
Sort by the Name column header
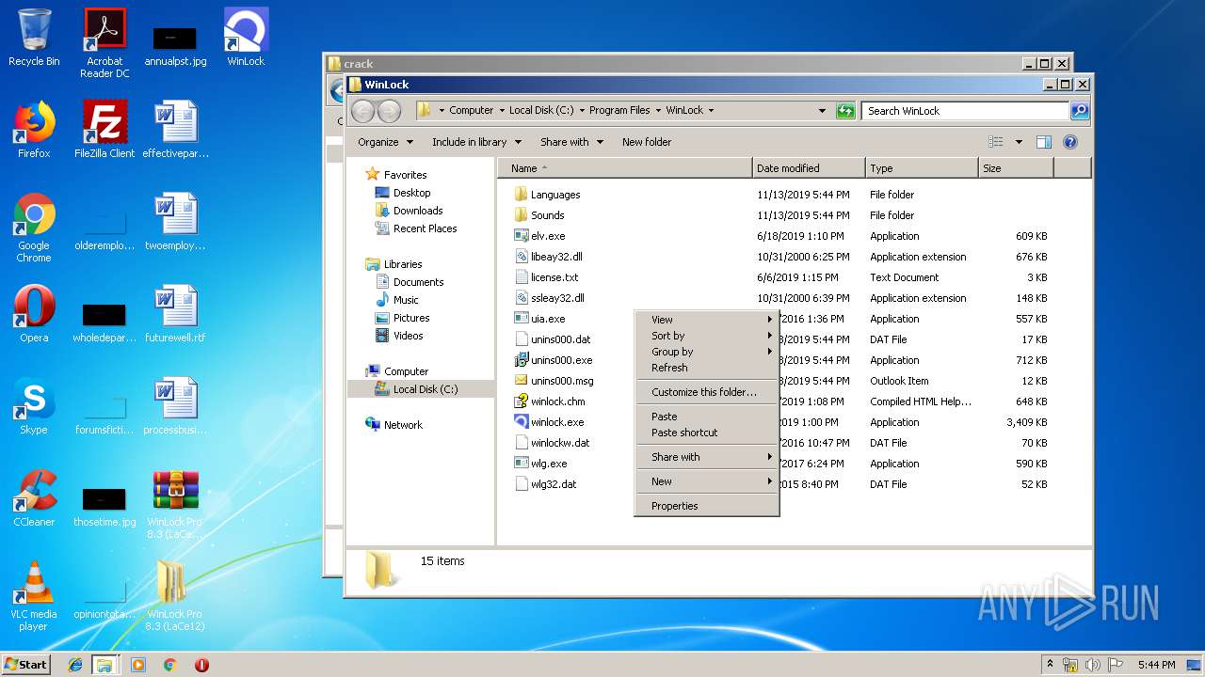[625, 168]
